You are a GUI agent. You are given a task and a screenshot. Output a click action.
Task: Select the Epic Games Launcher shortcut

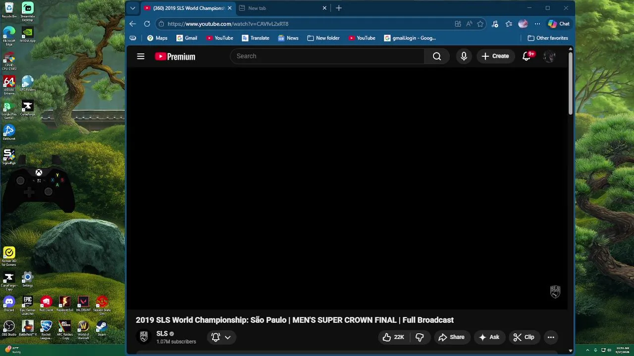click(28, 306)
